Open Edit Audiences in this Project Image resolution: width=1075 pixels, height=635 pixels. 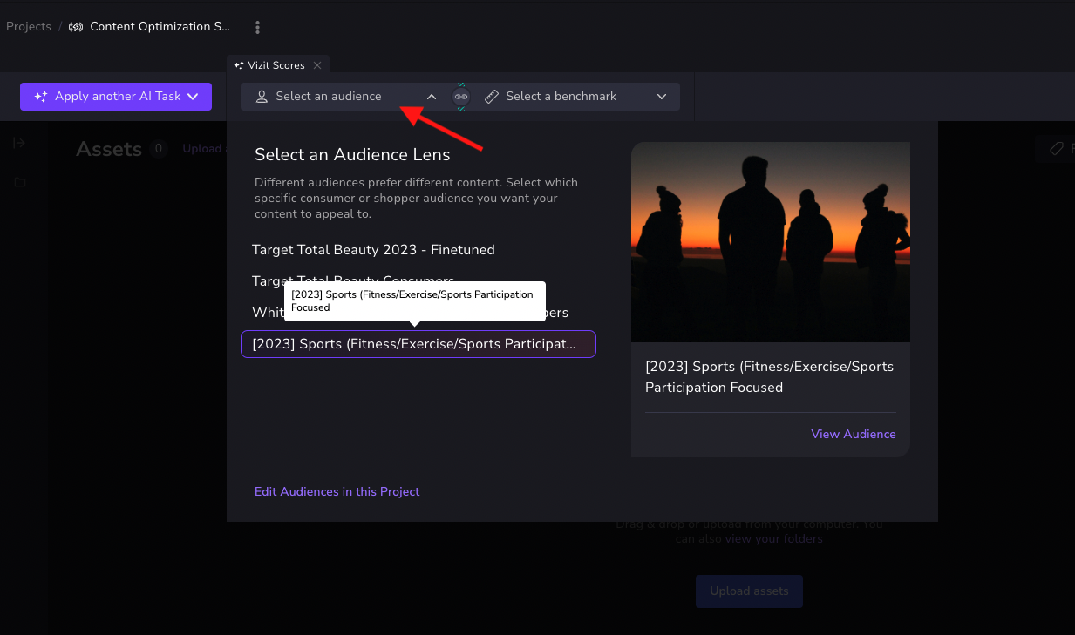click(x=337, y=491)
